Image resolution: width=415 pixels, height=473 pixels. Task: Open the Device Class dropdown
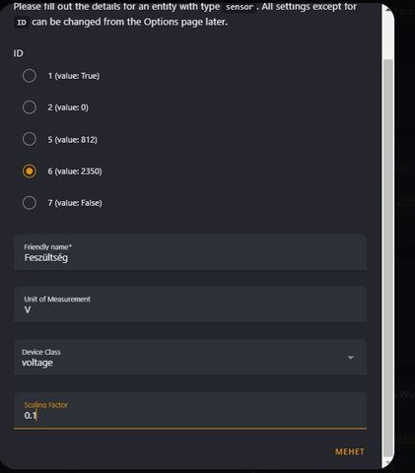190,358
